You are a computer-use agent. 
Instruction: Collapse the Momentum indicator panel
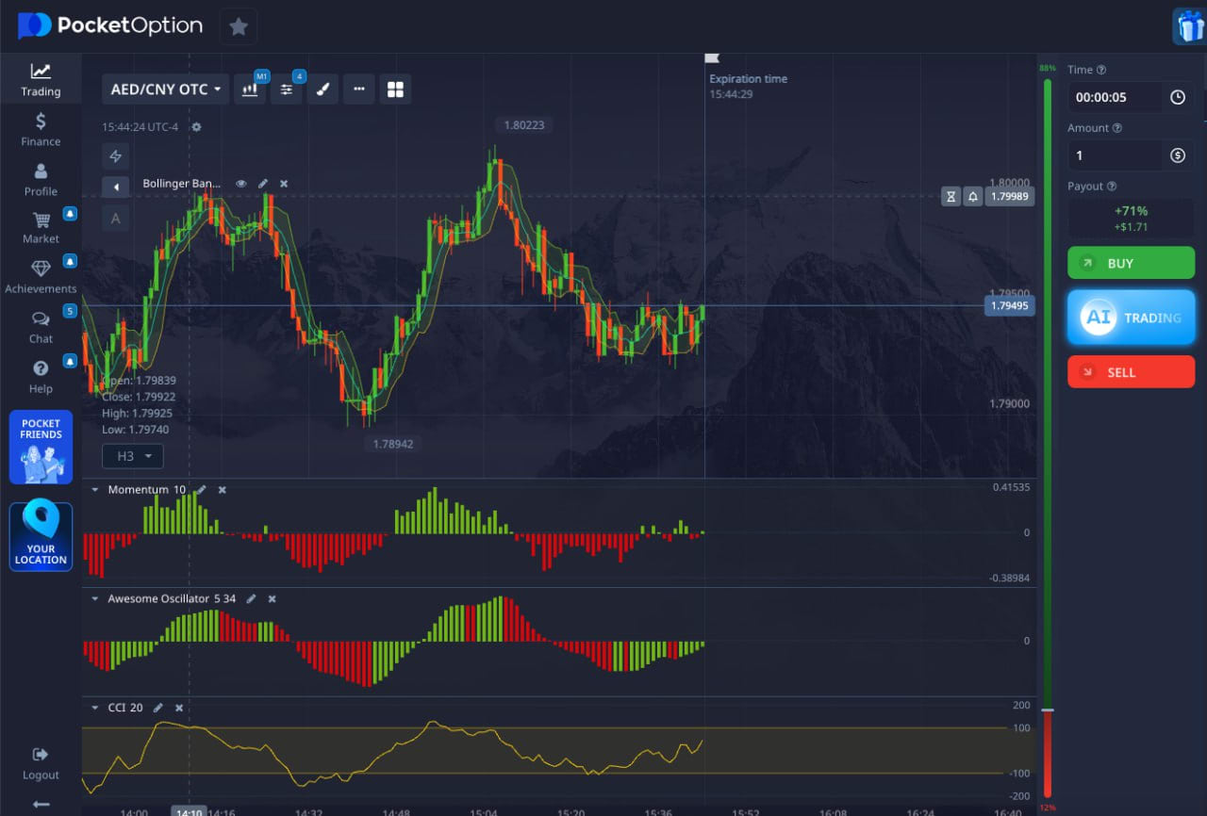coord(95,490)
